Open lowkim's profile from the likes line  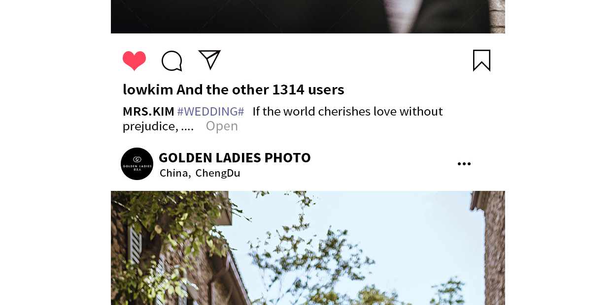click(148, 90)
